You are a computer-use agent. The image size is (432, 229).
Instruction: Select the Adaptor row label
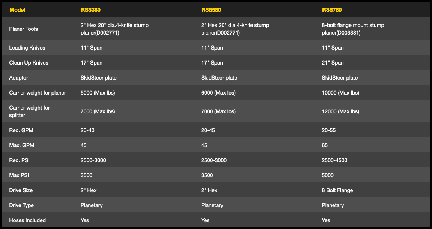(19, 78)
